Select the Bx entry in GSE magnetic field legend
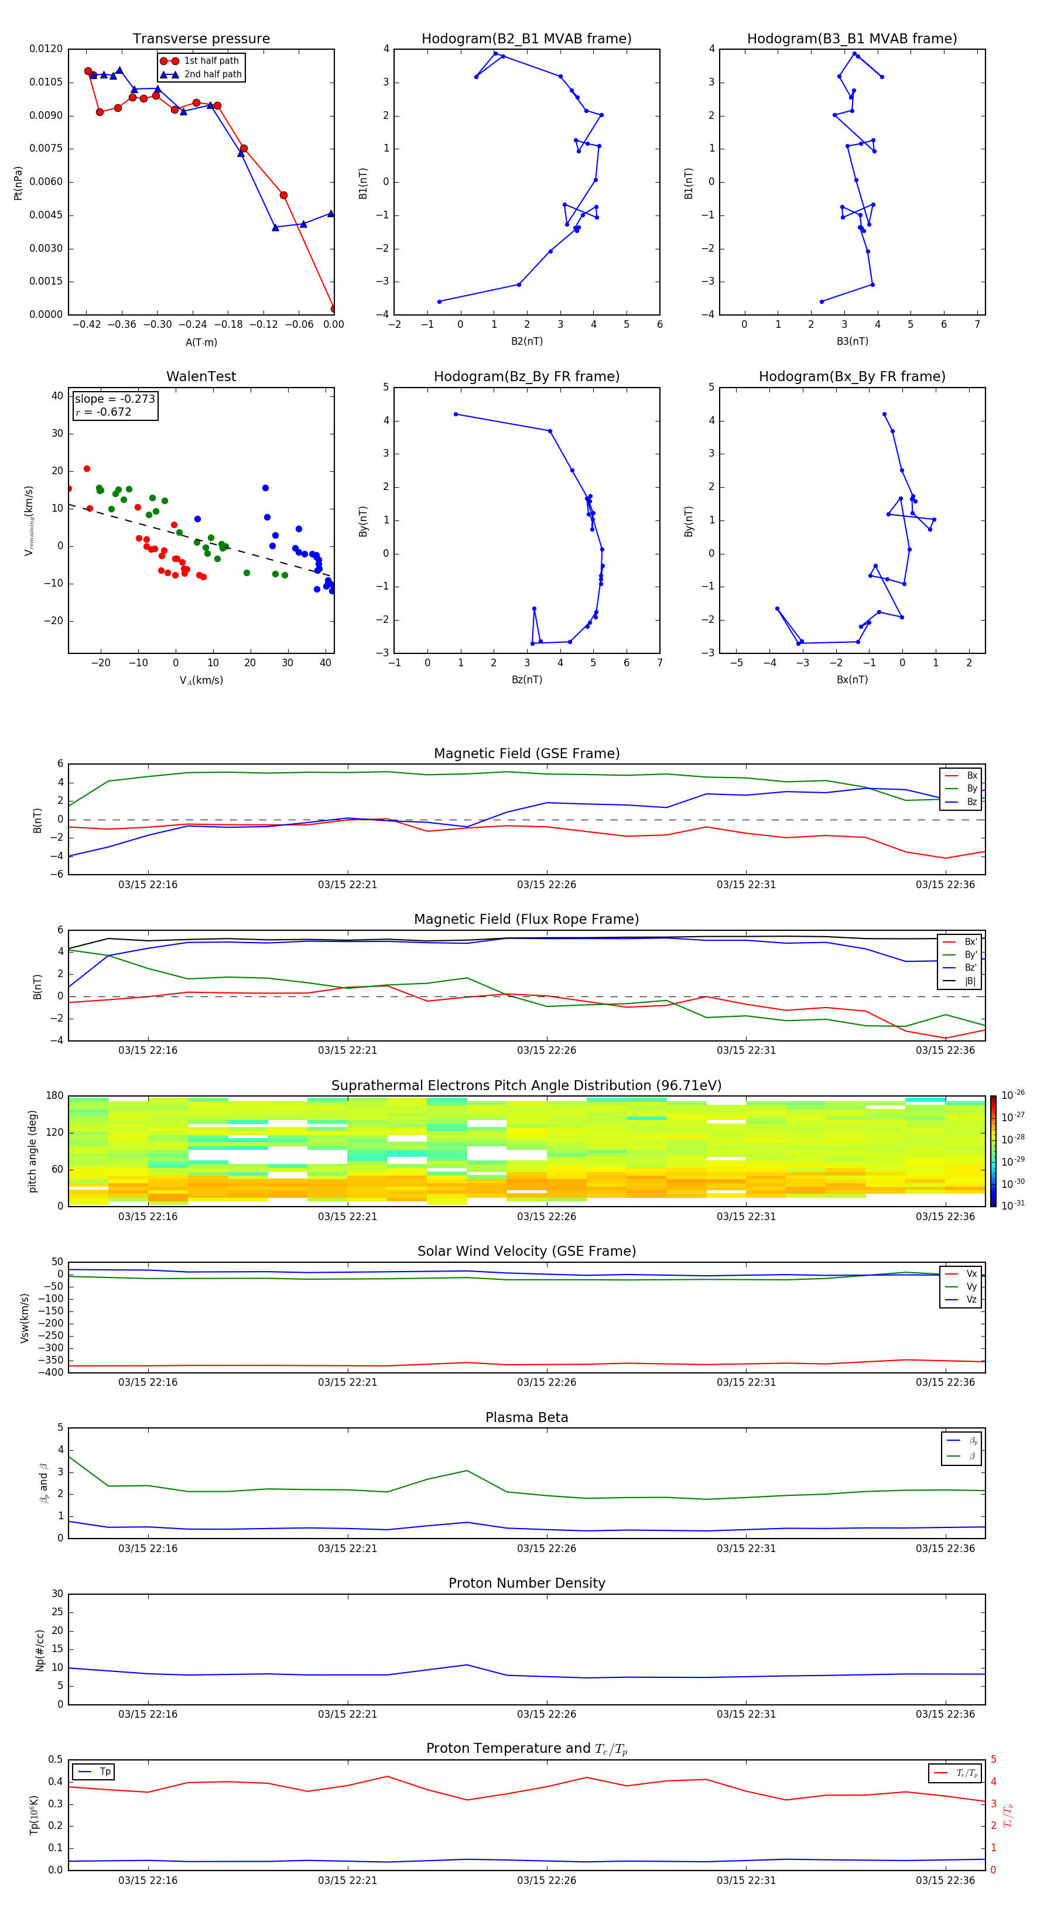Screen dimensions: 1054x1932 (x=961, y=776)
